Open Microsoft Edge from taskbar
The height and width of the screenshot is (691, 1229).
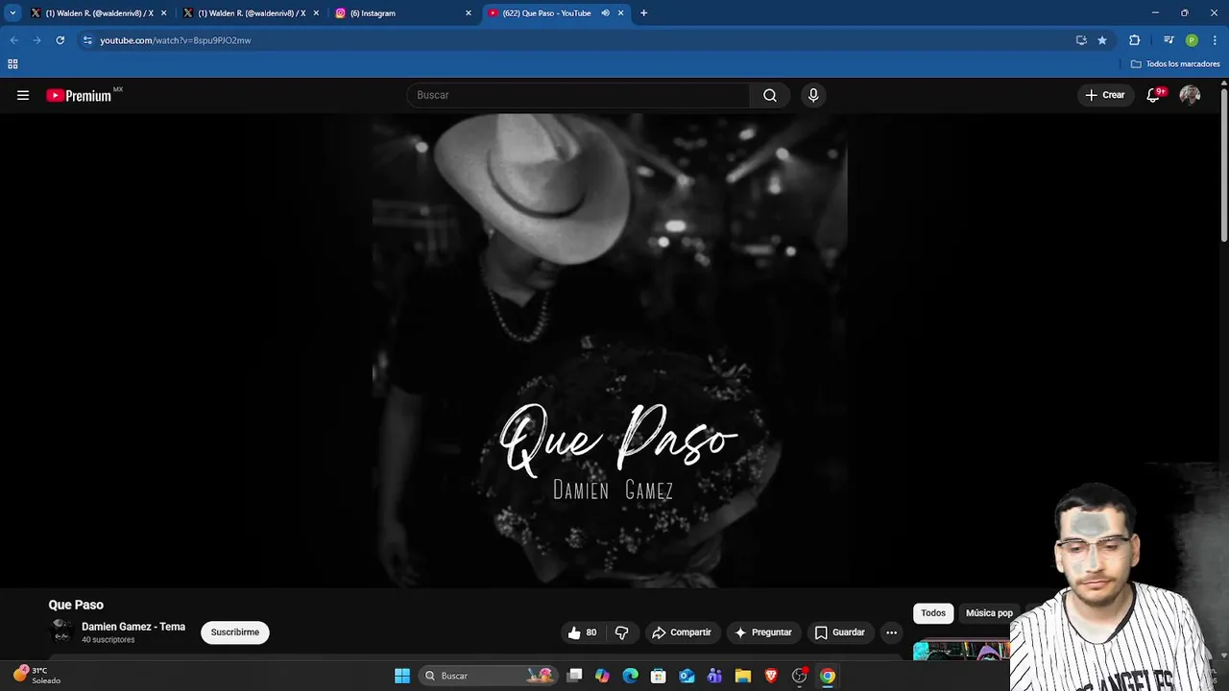click(x=630, y=676)
